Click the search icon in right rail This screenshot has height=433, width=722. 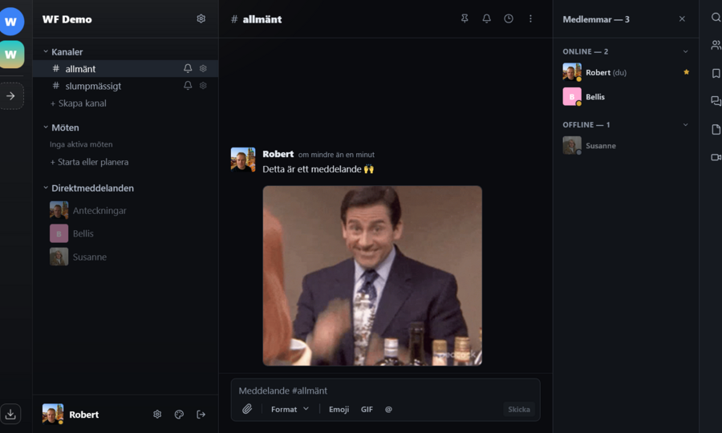pyautogui.click(x=716, y=18)
